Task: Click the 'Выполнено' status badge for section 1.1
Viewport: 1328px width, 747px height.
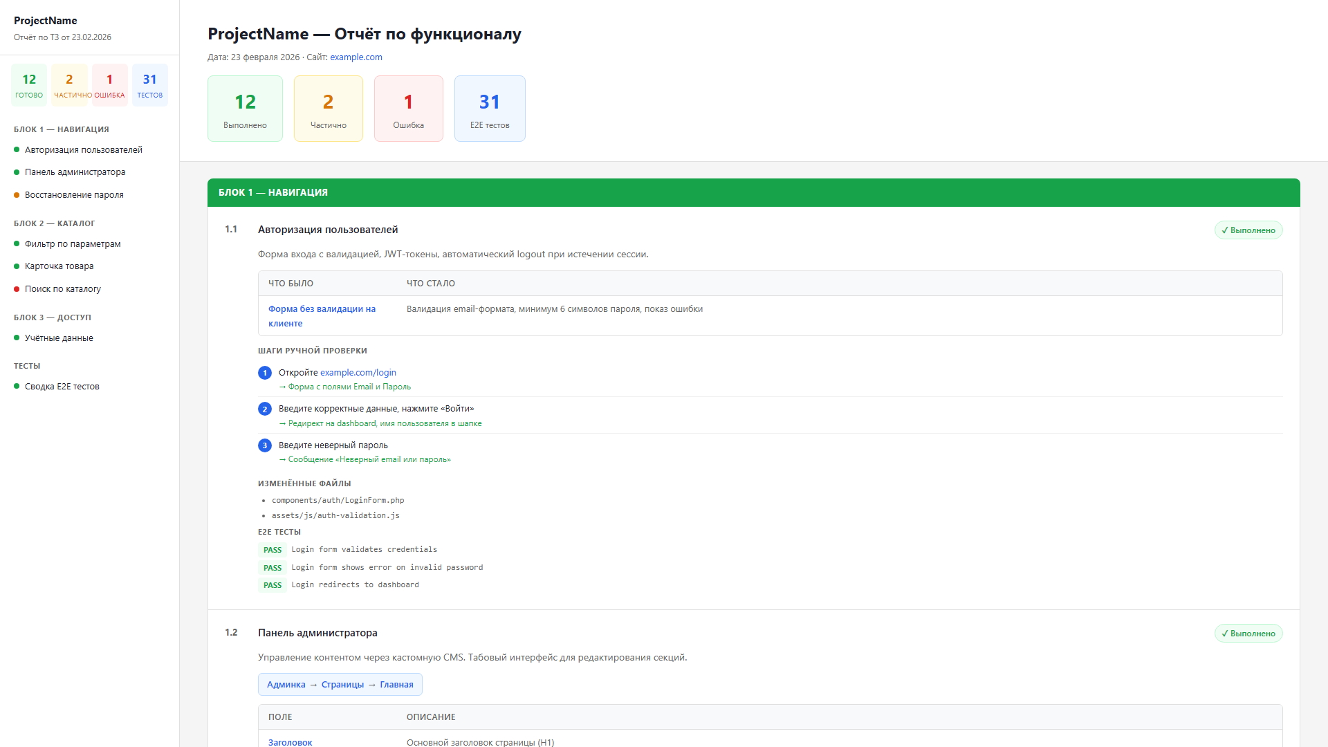Action: pyautogui.click(x=1248, y=230)
